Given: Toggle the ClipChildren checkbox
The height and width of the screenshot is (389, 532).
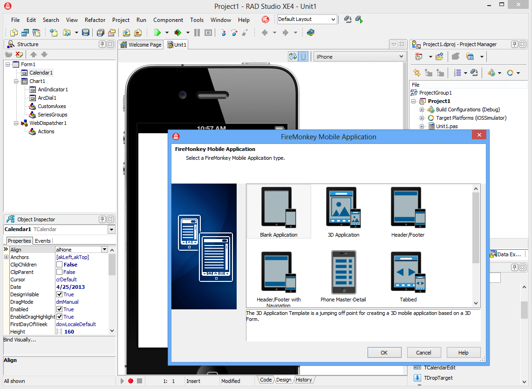Looking at the screenshot, I should tap(59, 265).
